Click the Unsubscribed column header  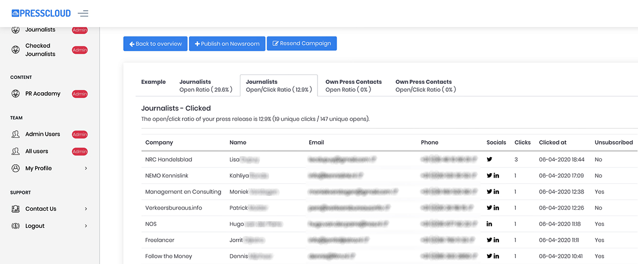(614, 142)
